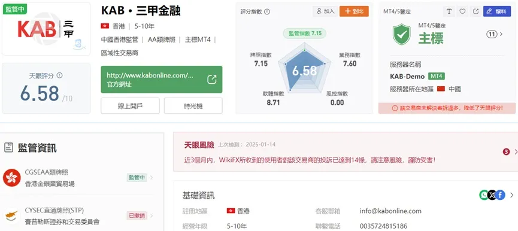This screenshot has height=231, width=518.
Task: Click the orange 對比 button
Action: tap(354, 11)
